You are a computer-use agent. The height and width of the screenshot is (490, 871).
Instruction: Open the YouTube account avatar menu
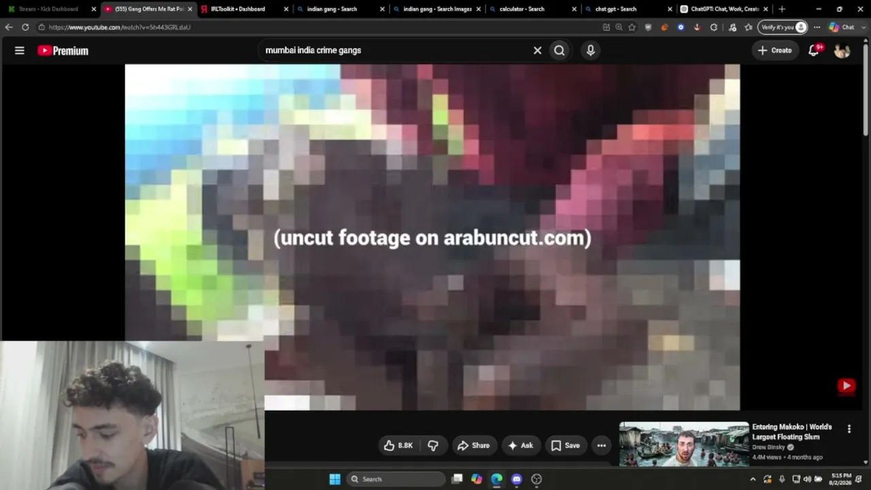pos(842,50)
